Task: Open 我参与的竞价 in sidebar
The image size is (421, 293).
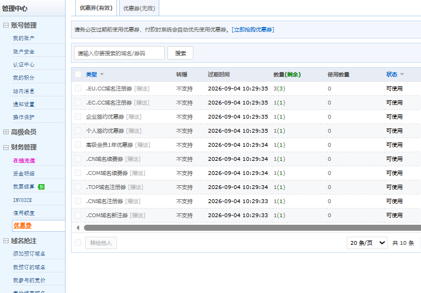Action: 29,281
